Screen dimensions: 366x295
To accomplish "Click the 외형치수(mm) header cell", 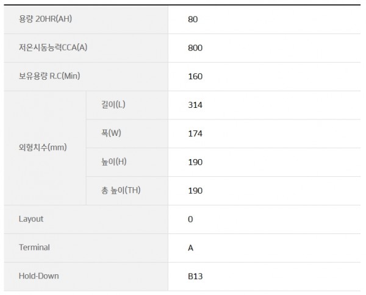I will (x=45, y=148).
